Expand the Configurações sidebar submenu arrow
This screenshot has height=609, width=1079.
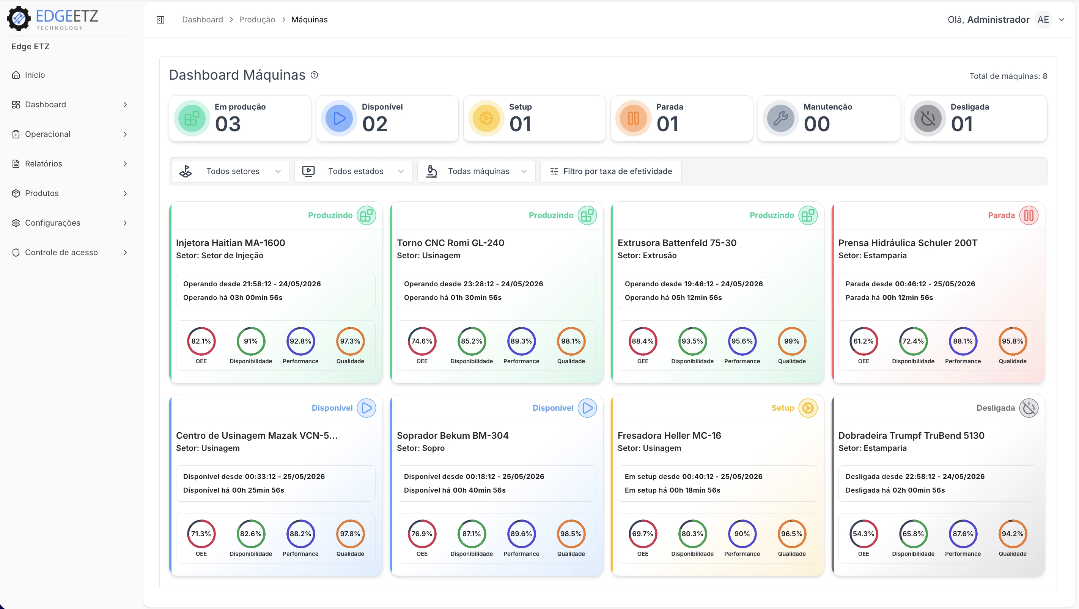(125, 223)
